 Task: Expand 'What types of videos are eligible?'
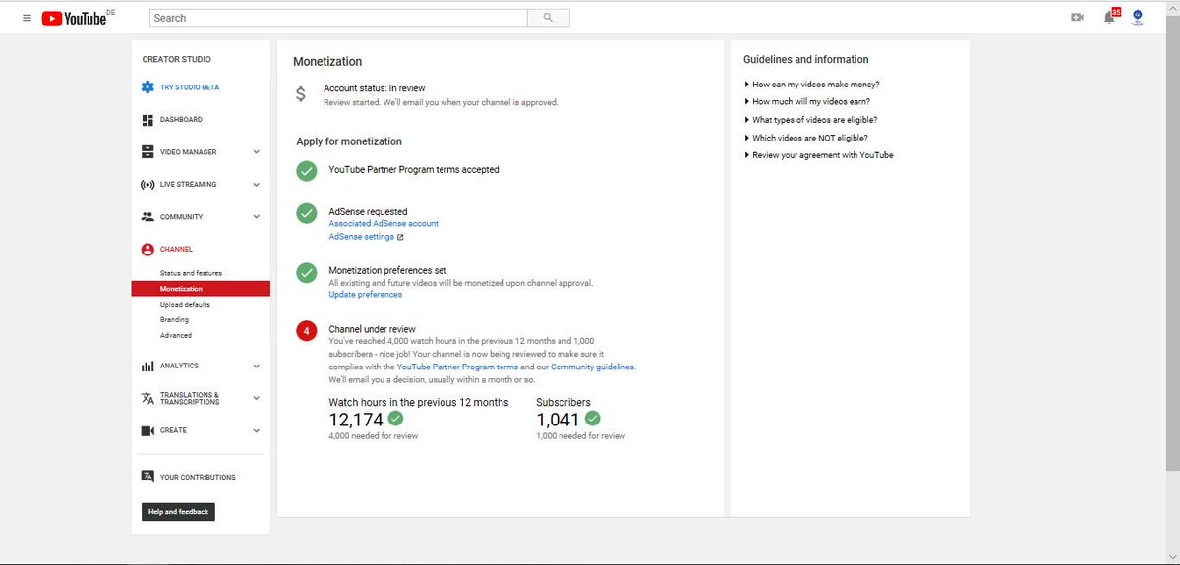click(811, 120)
